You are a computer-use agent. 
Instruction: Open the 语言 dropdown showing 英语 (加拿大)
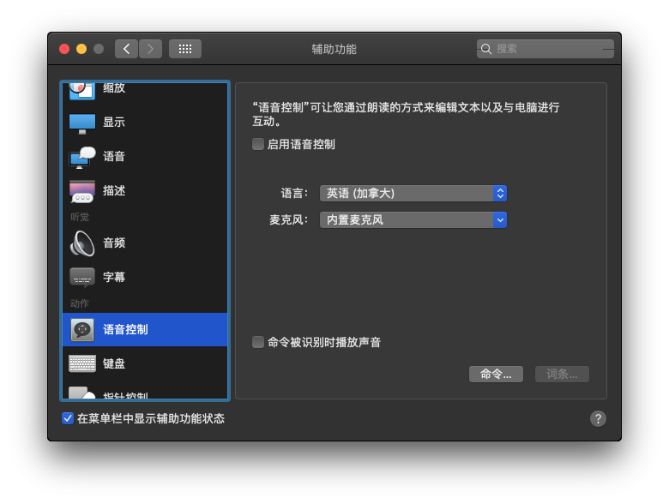413,193
